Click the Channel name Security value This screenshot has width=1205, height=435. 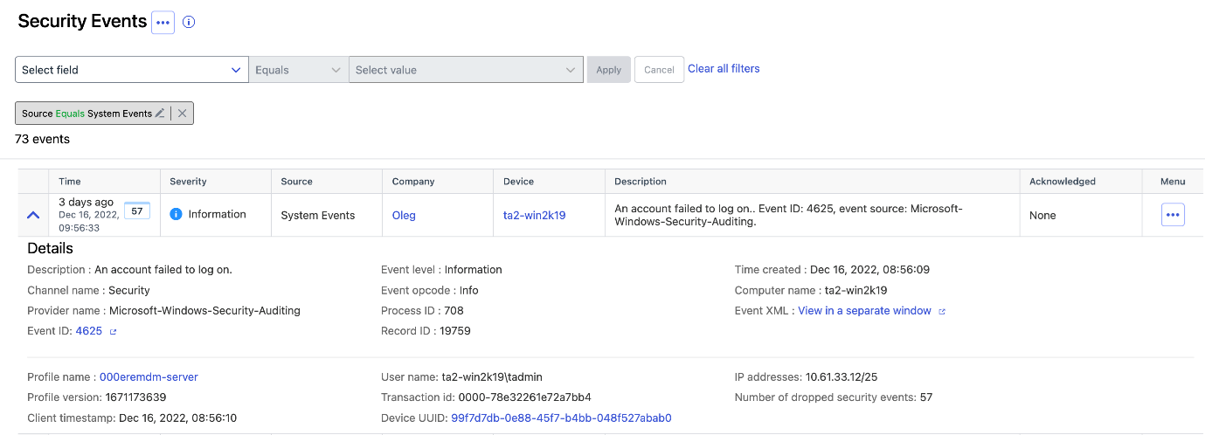[129, 290]
